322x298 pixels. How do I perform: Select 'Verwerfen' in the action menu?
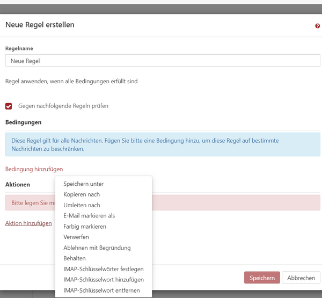[x=76, y=237]
